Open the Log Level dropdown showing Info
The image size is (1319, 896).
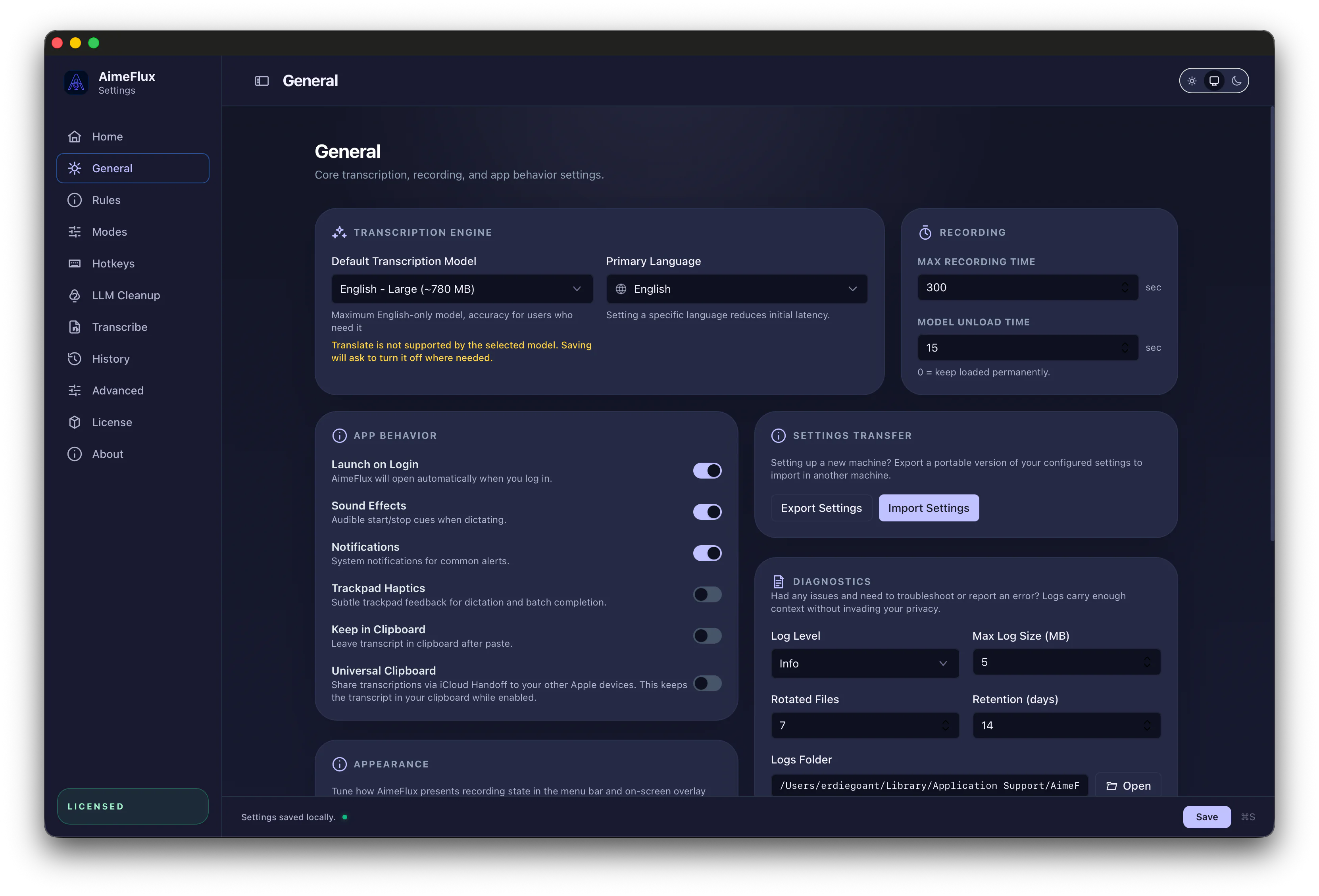(865, 663)
